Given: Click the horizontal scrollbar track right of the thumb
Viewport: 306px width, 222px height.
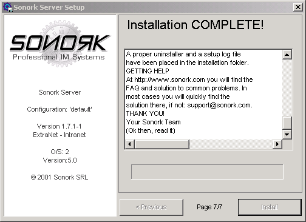Looking at the screenshot, I should pyautogui.click(x=231, y=144).
